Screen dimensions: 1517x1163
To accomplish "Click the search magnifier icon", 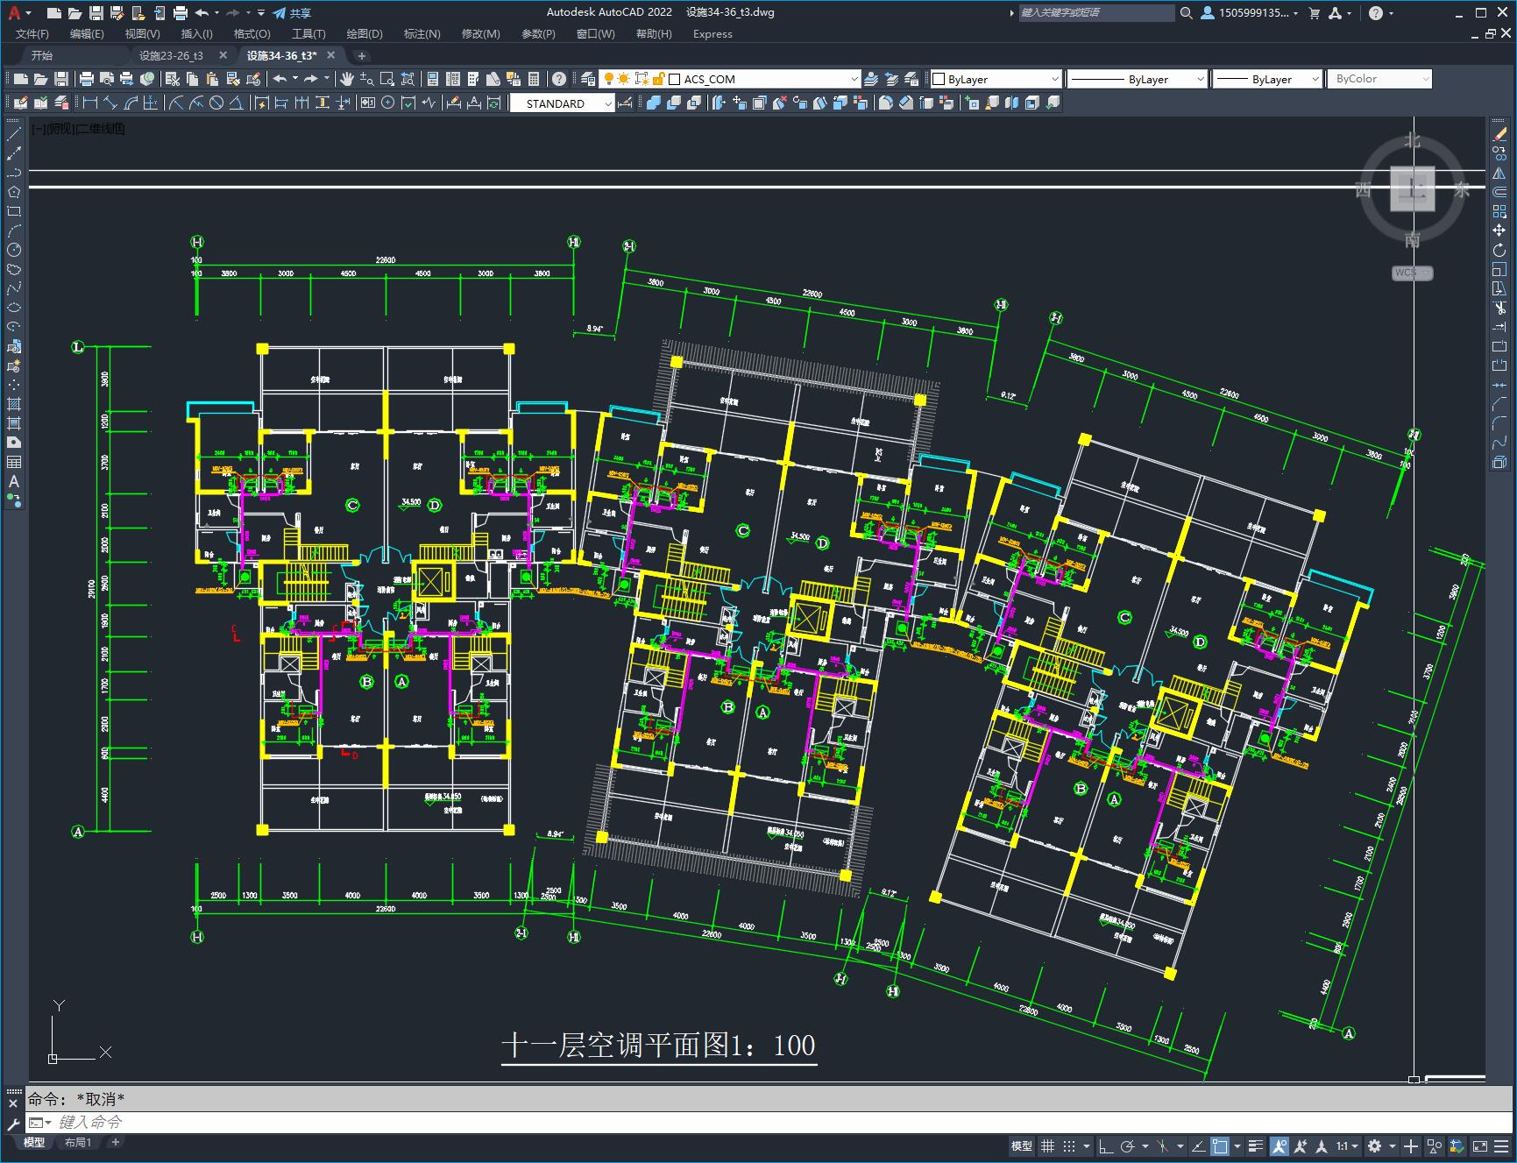I will (1186, 13).
